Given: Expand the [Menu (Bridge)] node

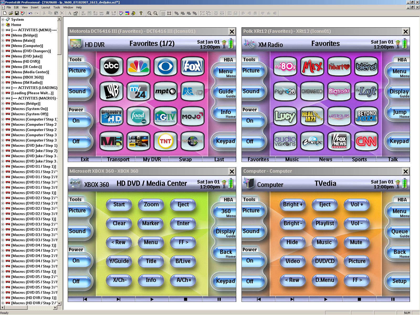Looking at the screenshot, I should [3, 35].
